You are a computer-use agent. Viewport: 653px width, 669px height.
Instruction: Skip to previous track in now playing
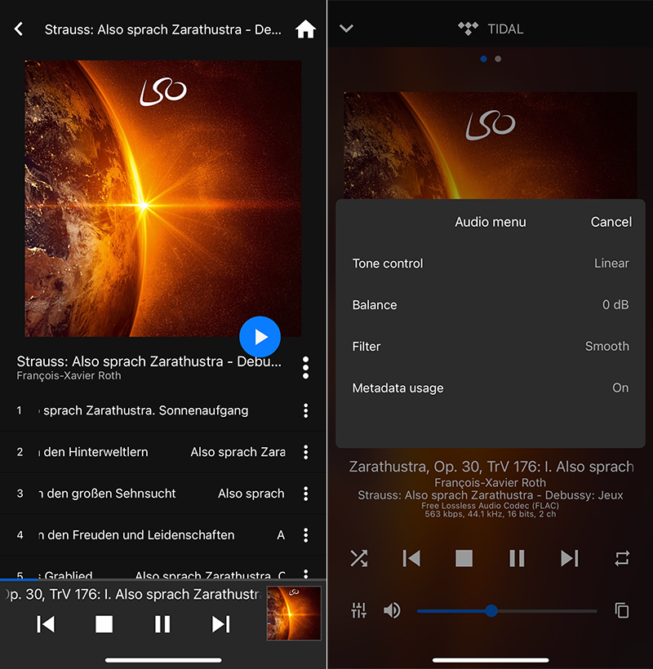(x=411, y=558)
